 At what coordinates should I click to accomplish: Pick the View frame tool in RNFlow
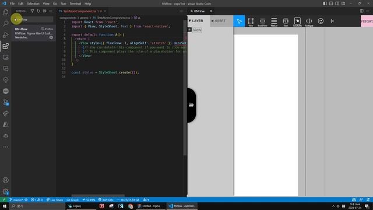(x=251, y=22)
